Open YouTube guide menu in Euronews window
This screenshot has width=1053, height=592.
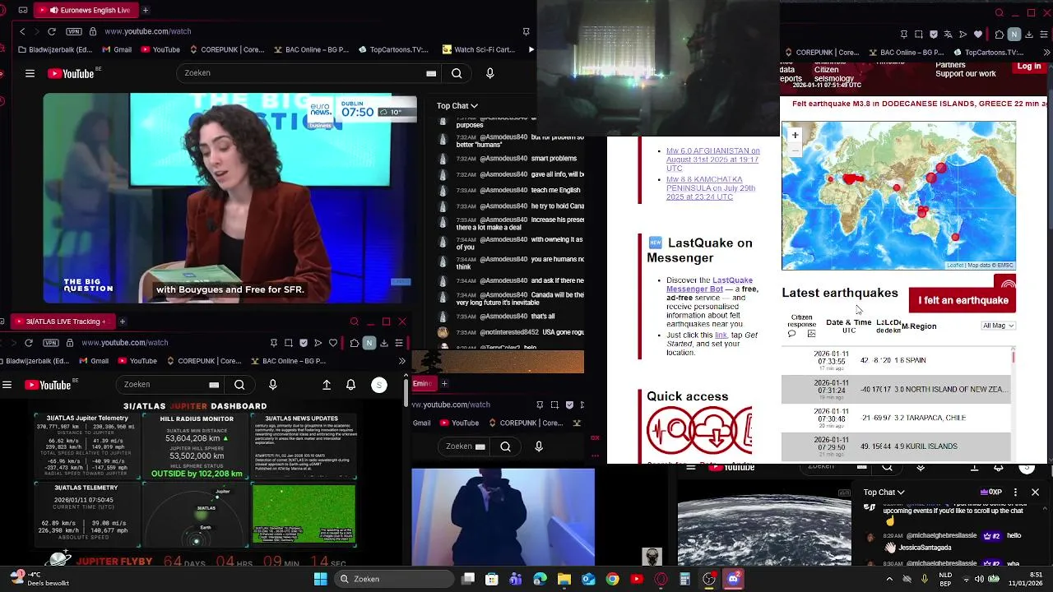30,73
